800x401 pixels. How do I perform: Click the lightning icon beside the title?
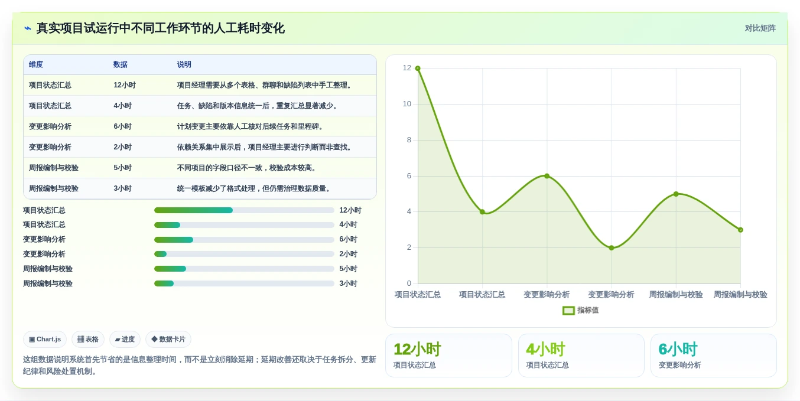[28, 28]
